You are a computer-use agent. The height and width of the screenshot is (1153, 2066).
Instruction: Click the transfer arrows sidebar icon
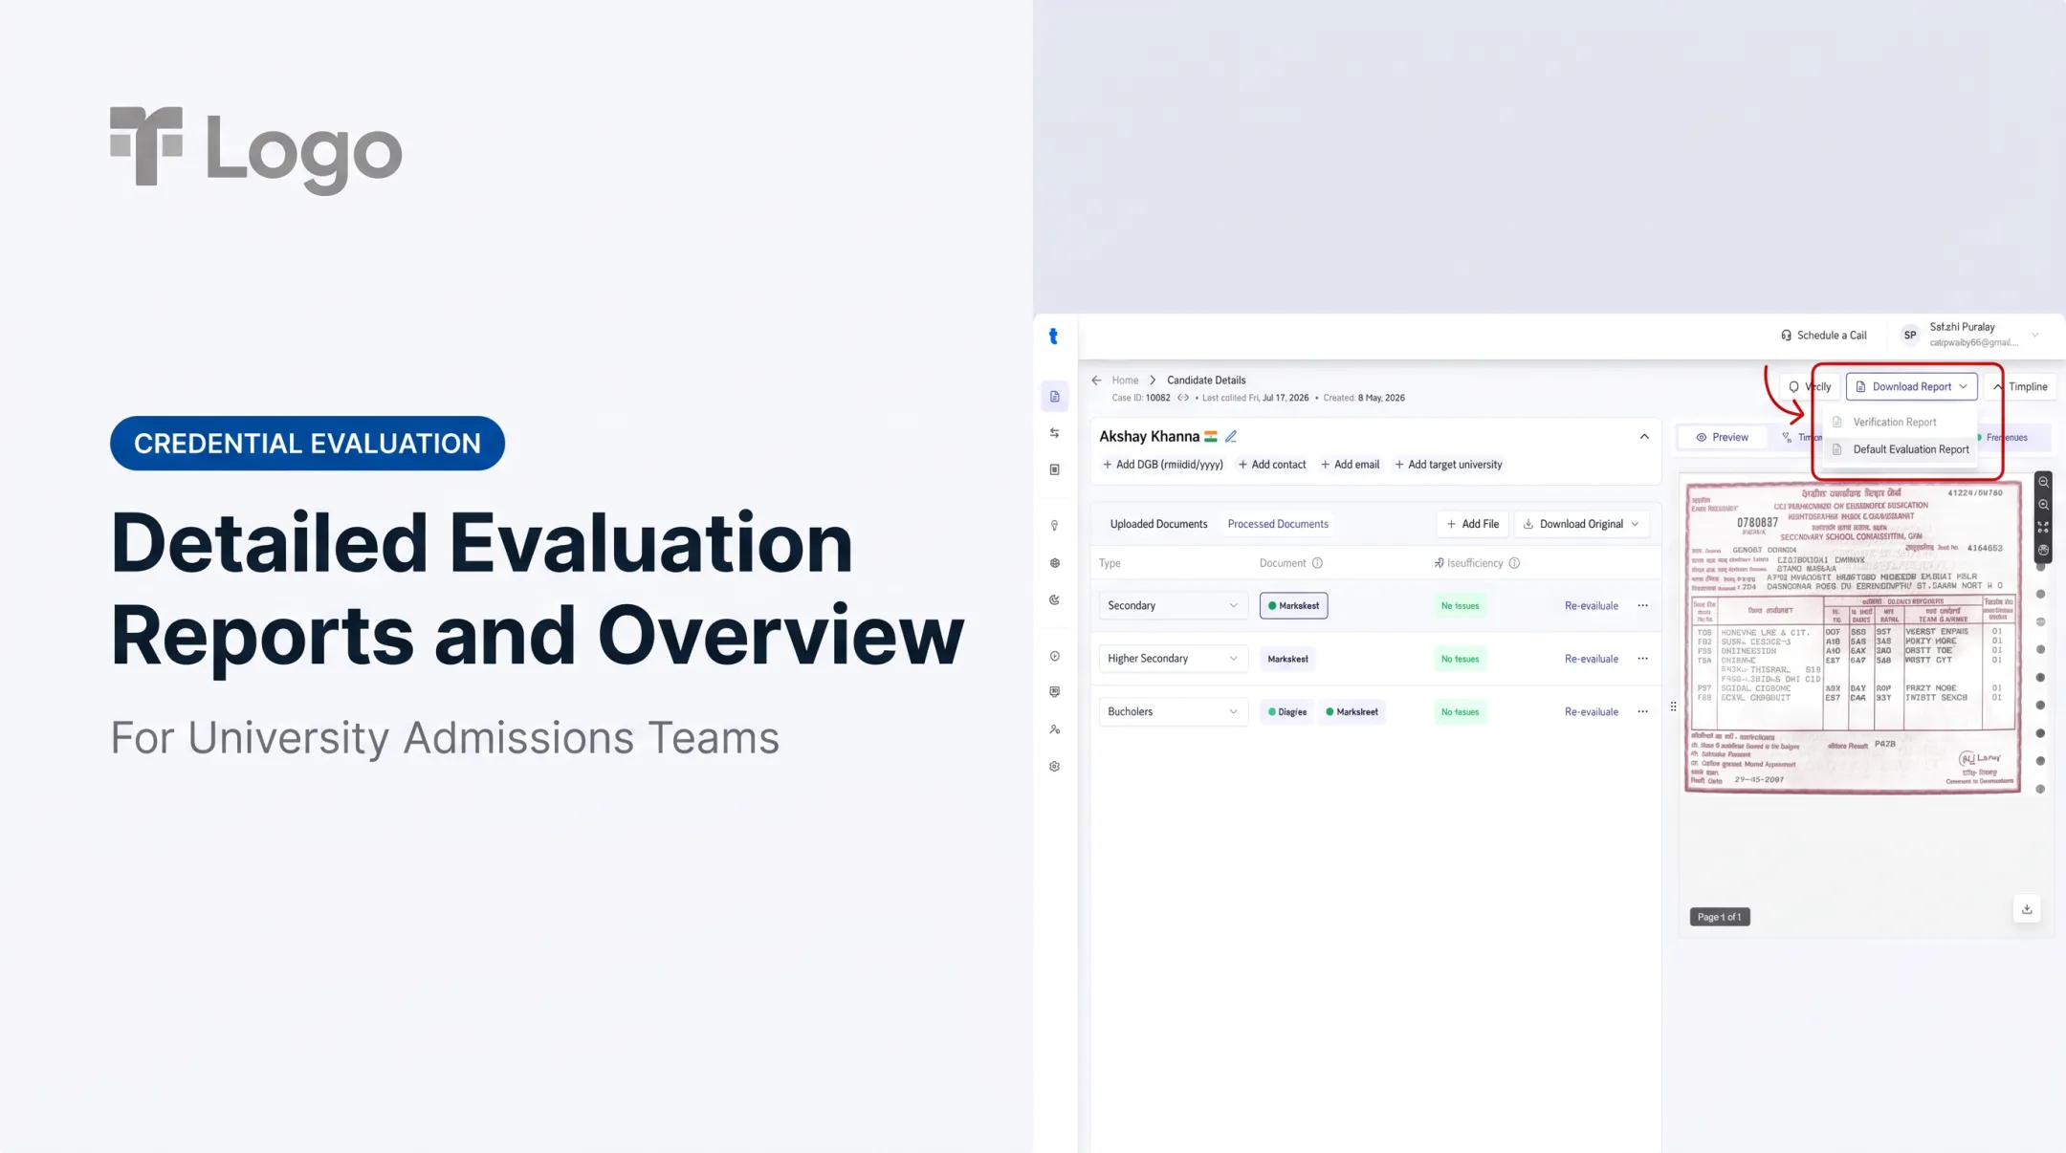pos(1054,433)
